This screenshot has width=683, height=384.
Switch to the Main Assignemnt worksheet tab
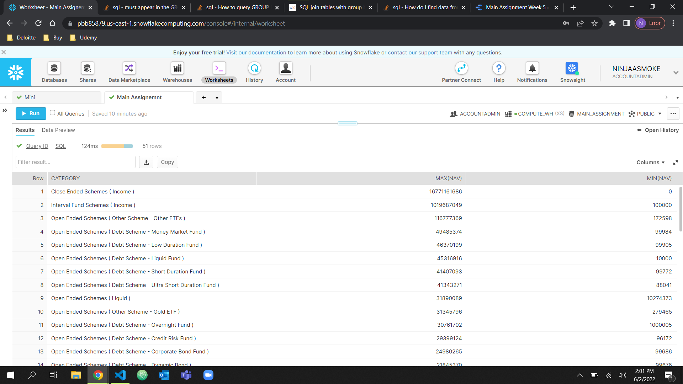[139, 97]
